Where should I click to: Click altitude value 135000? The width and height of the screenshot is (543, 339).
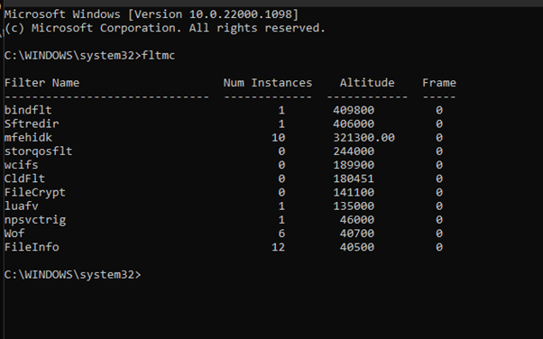354,206
